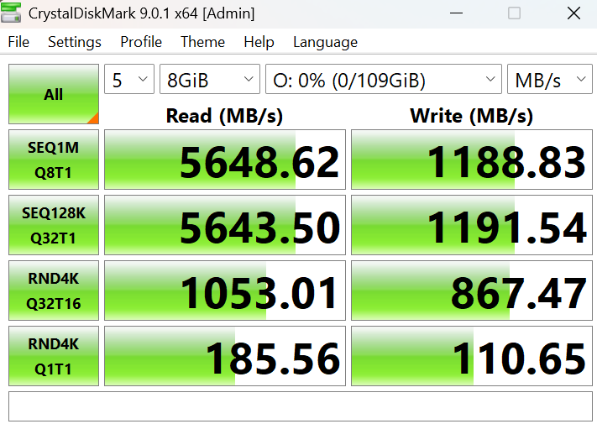Click the Write (MB/s) column header
Image resolution: width=597 pixels, height=424 pixels.
(471, 116)
